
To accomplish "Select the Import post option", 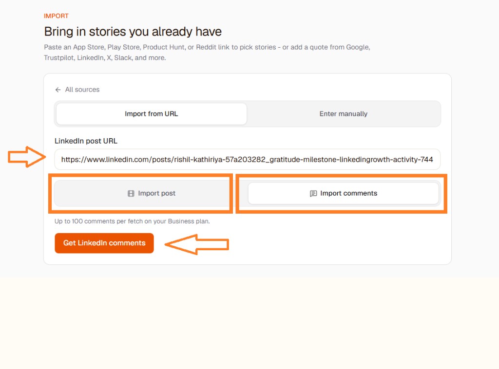I will pyautogui.click(x=151, y=193).
